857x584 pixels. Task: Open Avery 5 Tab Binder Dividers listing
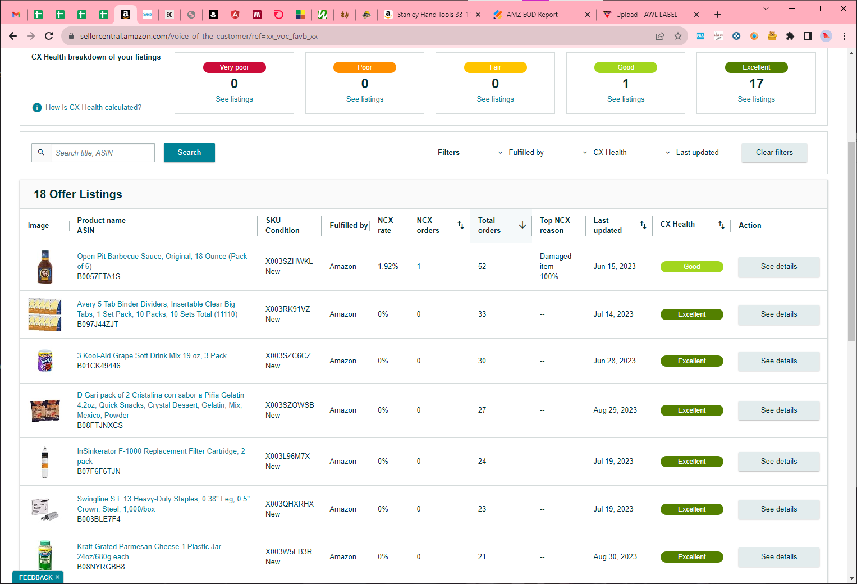157,309
